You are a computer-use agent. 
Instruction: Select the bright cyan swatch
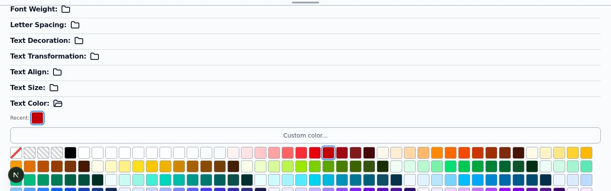pyautogui.click(x=315, y=180)
